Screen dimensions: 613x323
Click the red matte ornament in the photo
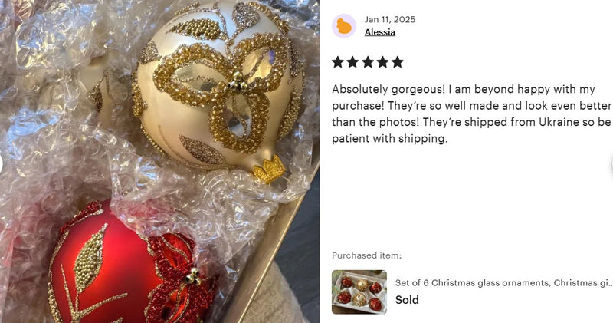pyautogui.click(x=117, y=266)
